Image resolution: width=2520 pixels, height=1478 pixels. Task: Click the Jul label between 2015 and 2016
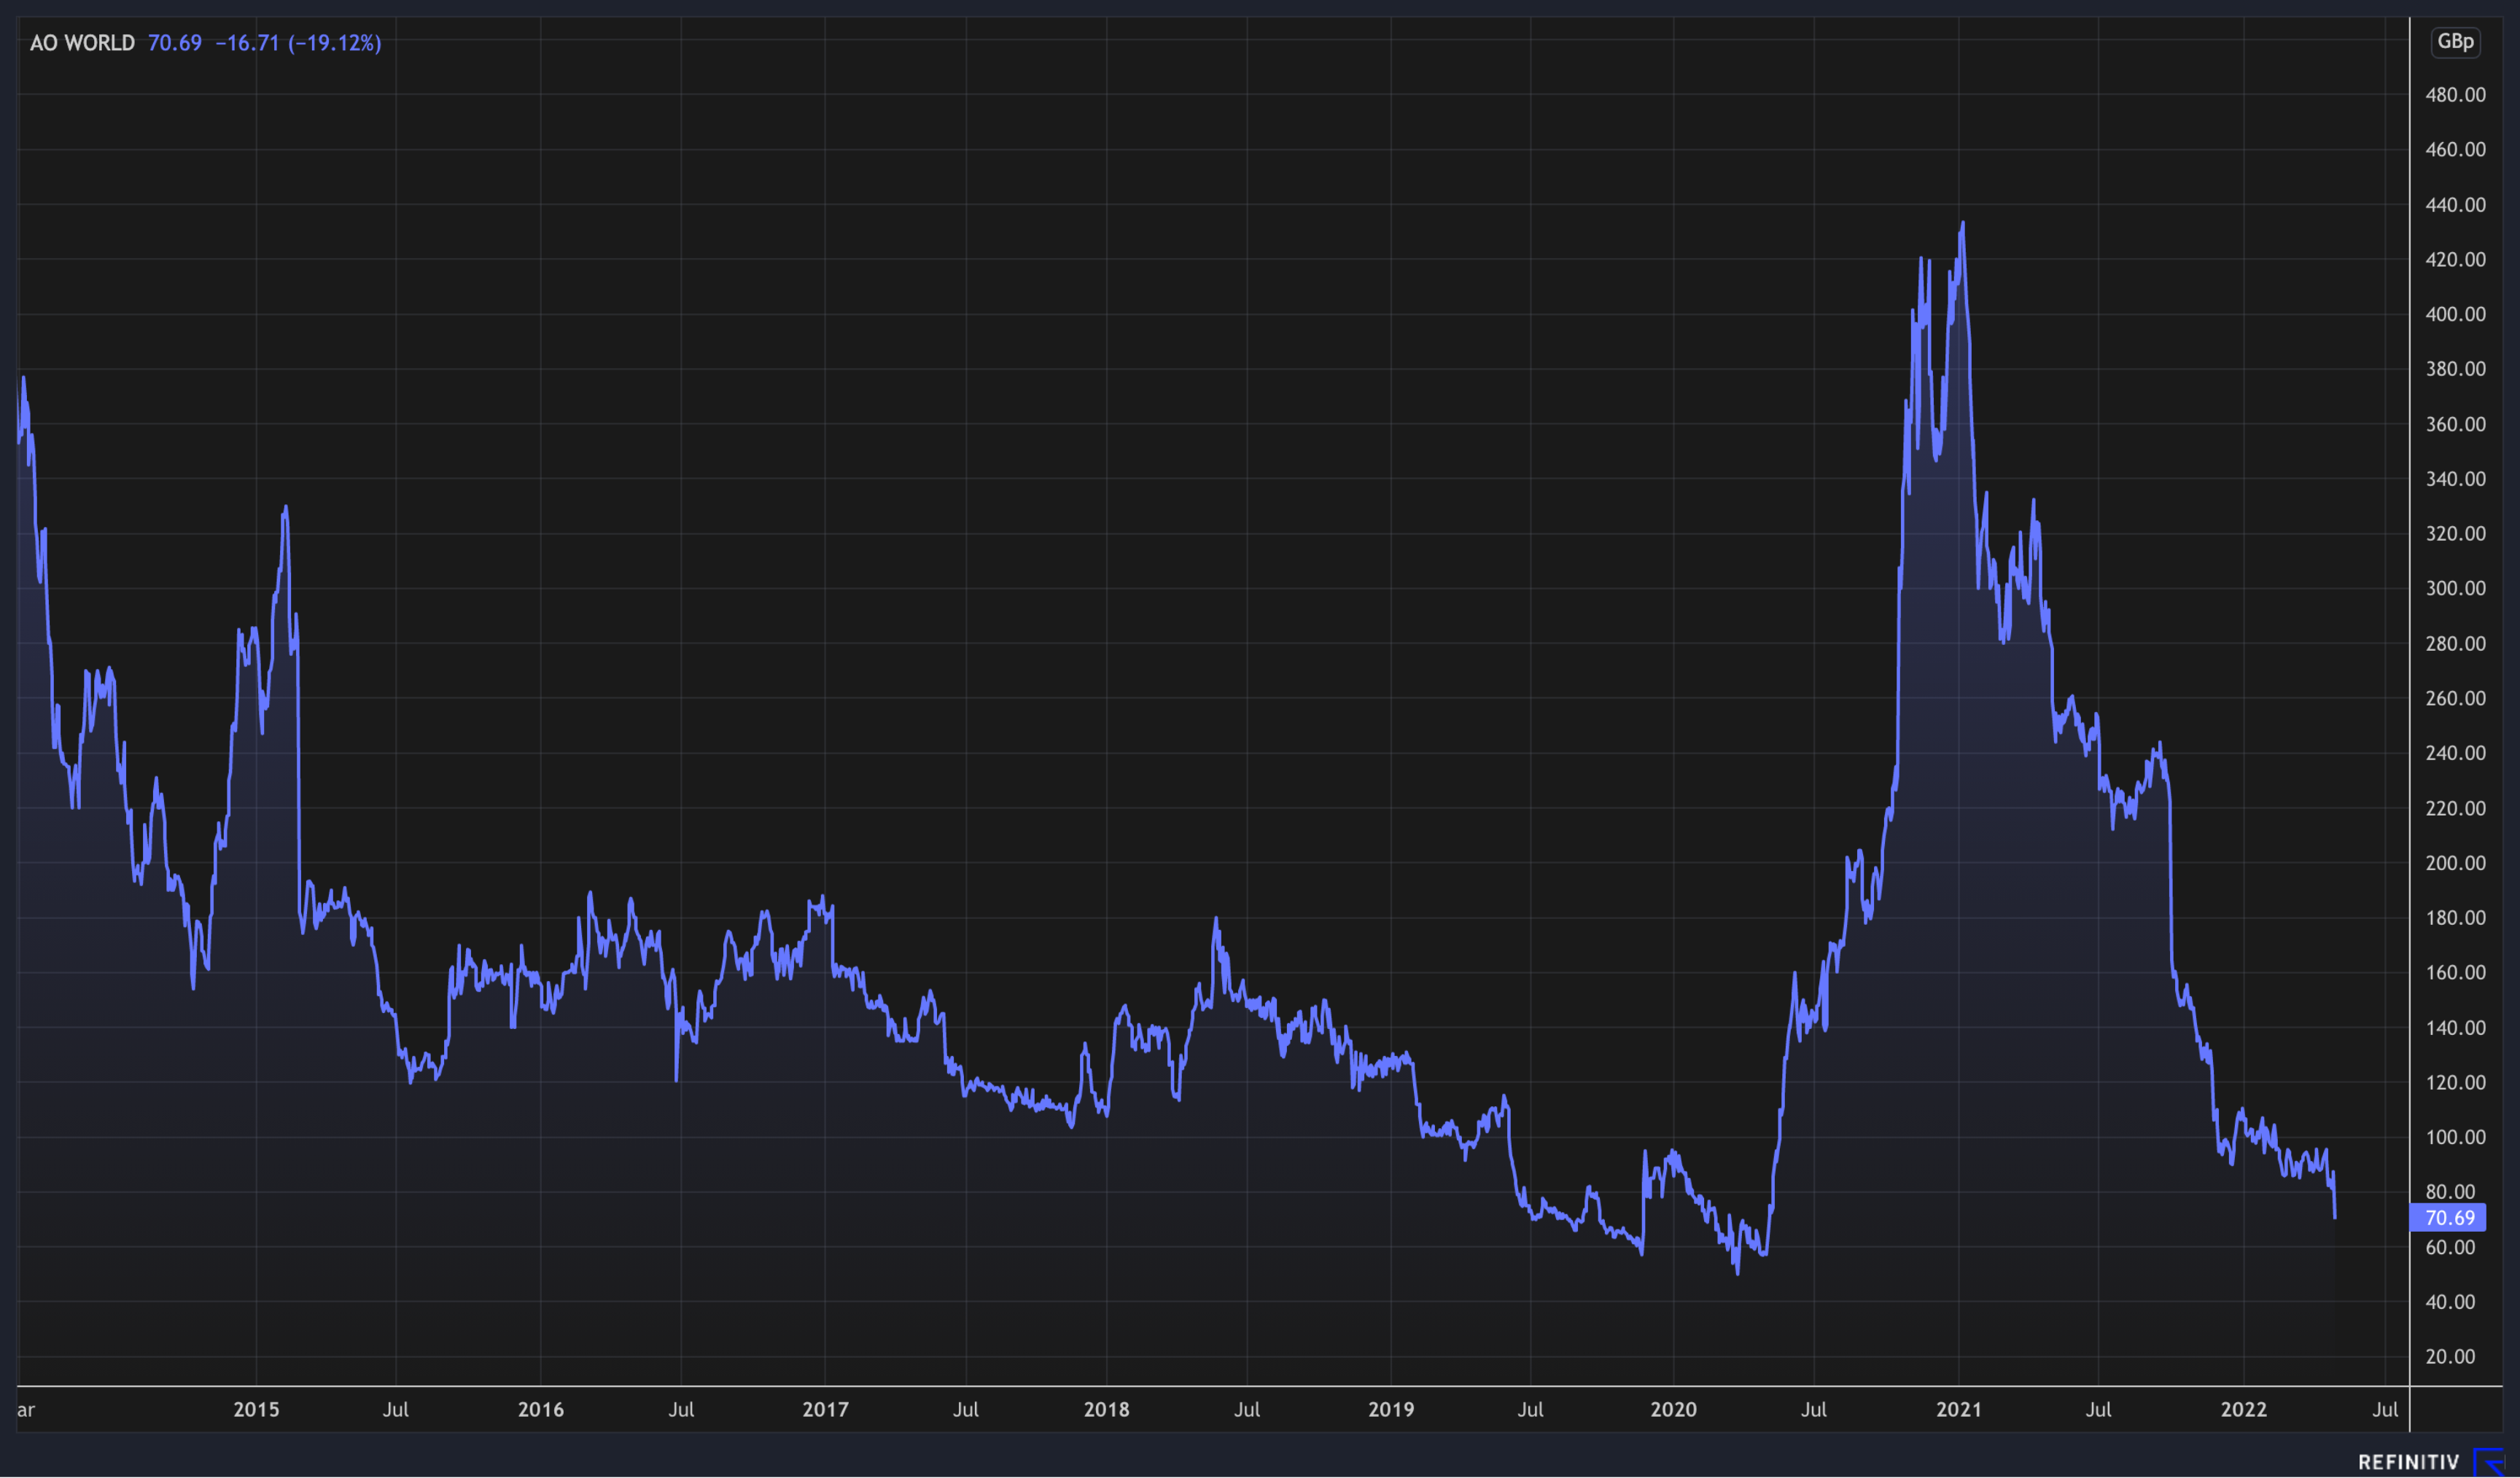(x=396, y=1410)
